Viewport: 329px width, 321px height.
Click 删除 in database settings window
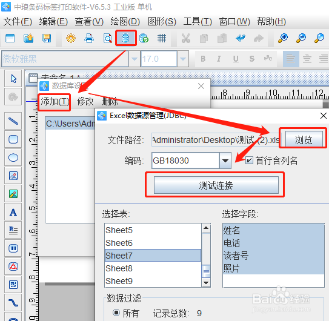pos(110,102)
